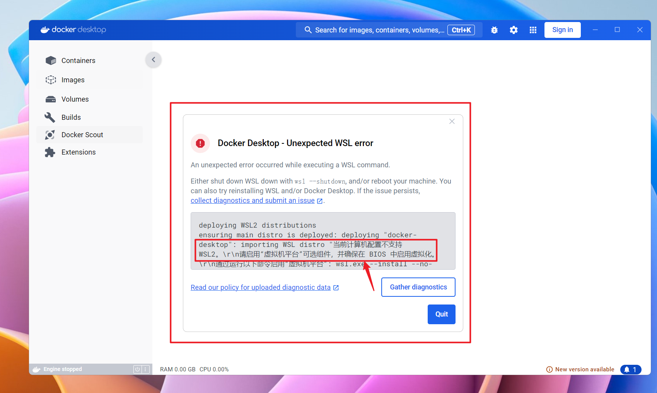Viewport: 657px width, 393px height.
Task: Click the Images icon in the sidebar
Action: 51,80
